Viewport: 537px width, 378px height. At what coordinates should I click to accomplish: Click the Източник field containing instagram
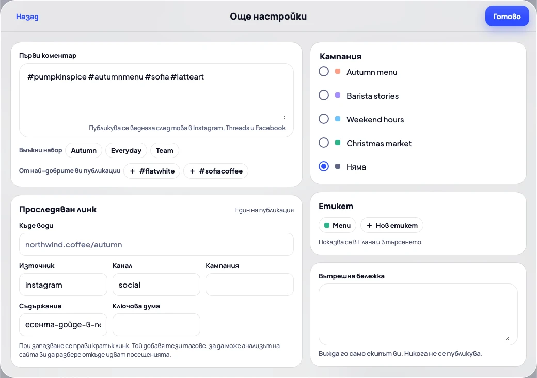pos(63,285)
